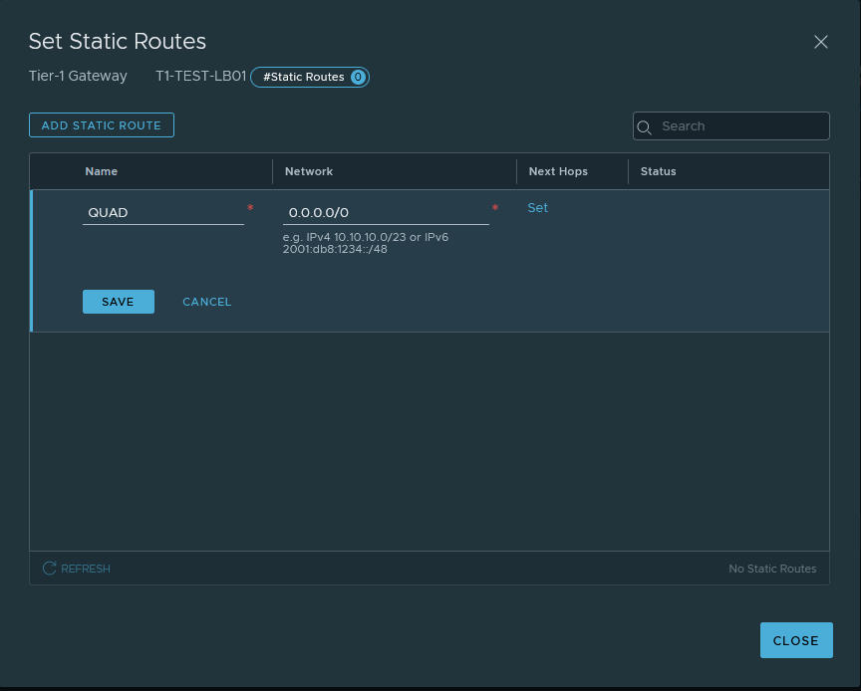The image size is (861, 691).
Task: Cancel the static route entry
Action: tap(206, 302)
